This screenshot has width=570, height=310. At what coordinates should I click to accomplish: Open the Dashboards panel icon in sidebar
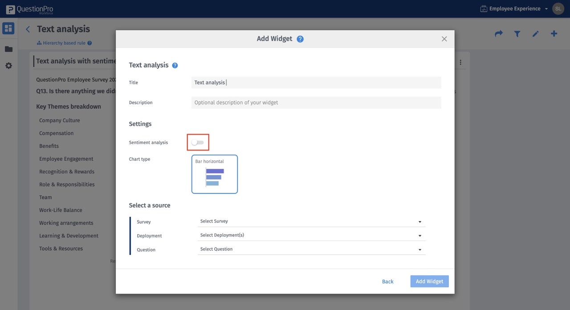point(8,28)
